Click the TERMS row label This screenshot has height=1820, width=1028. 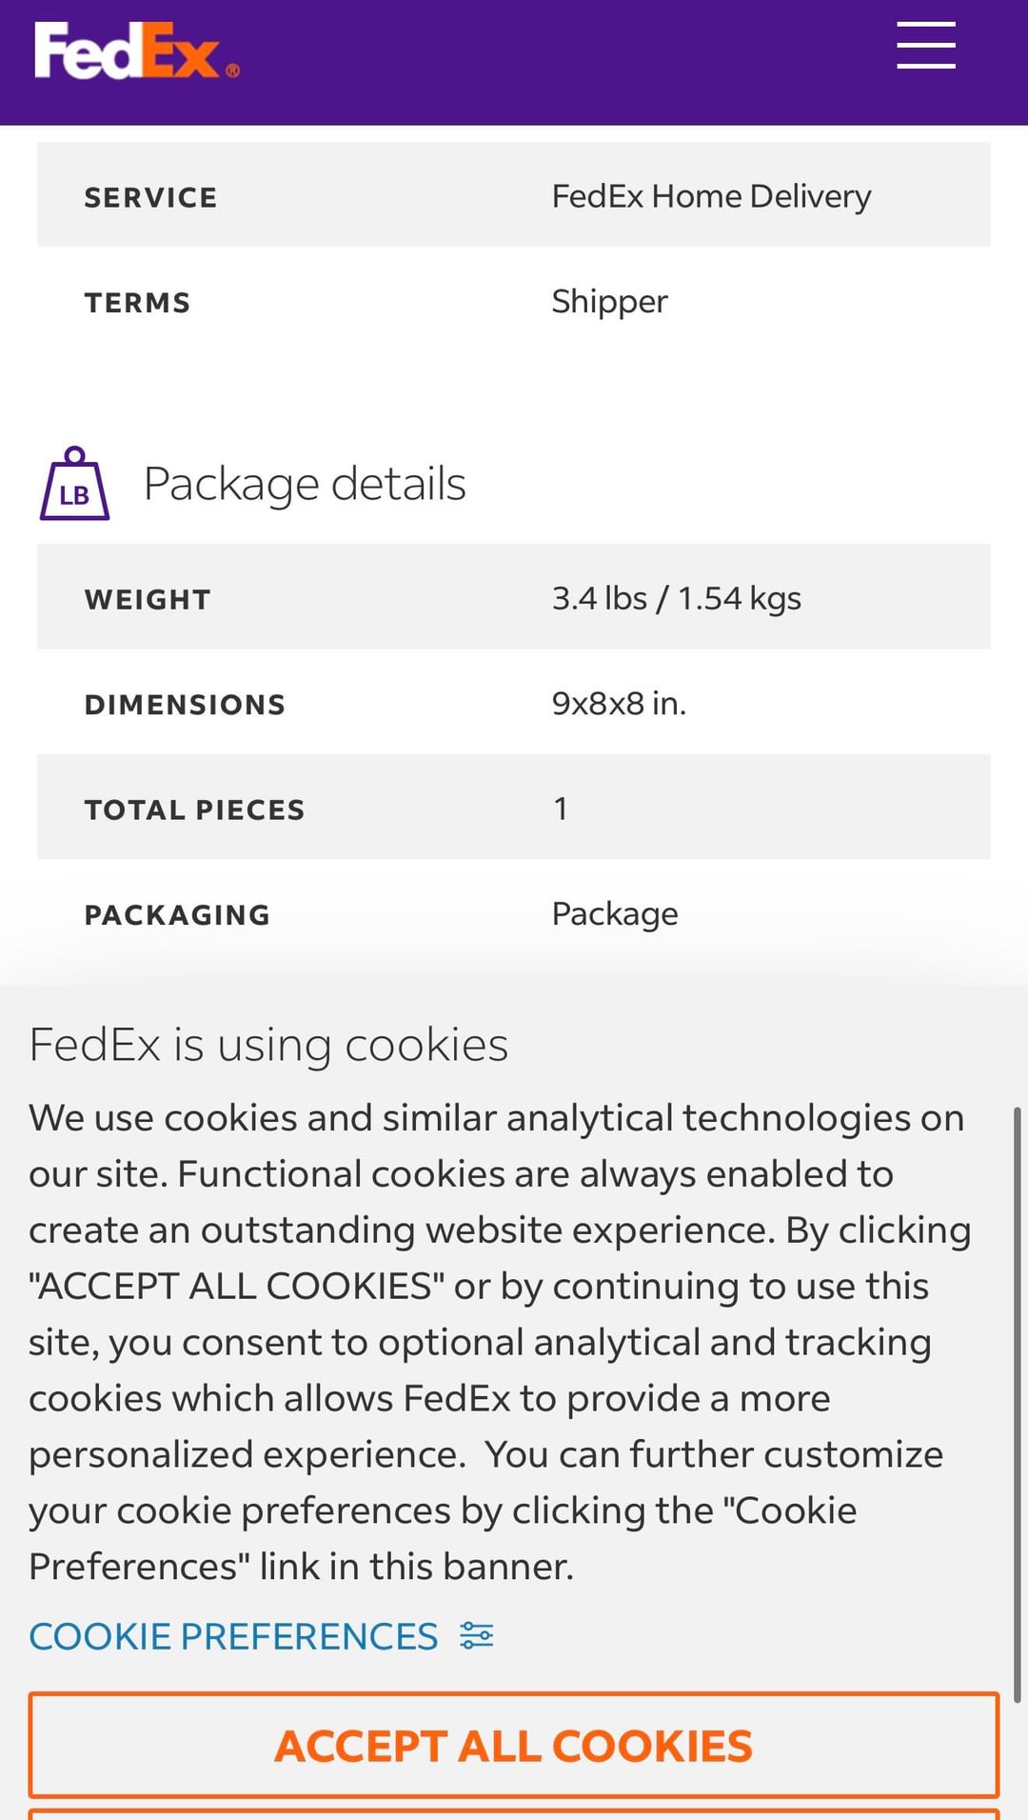point(137,303)
